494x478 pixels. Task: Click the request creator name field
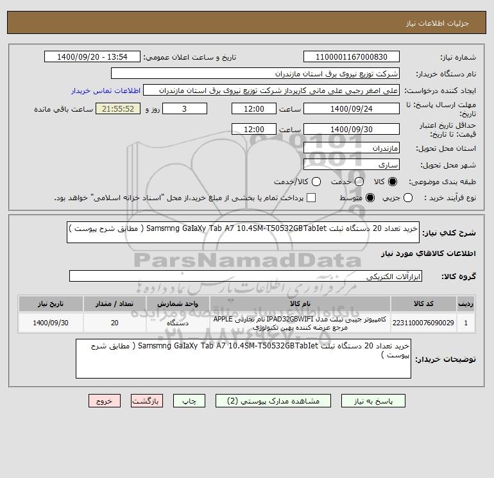pos(271,90)
